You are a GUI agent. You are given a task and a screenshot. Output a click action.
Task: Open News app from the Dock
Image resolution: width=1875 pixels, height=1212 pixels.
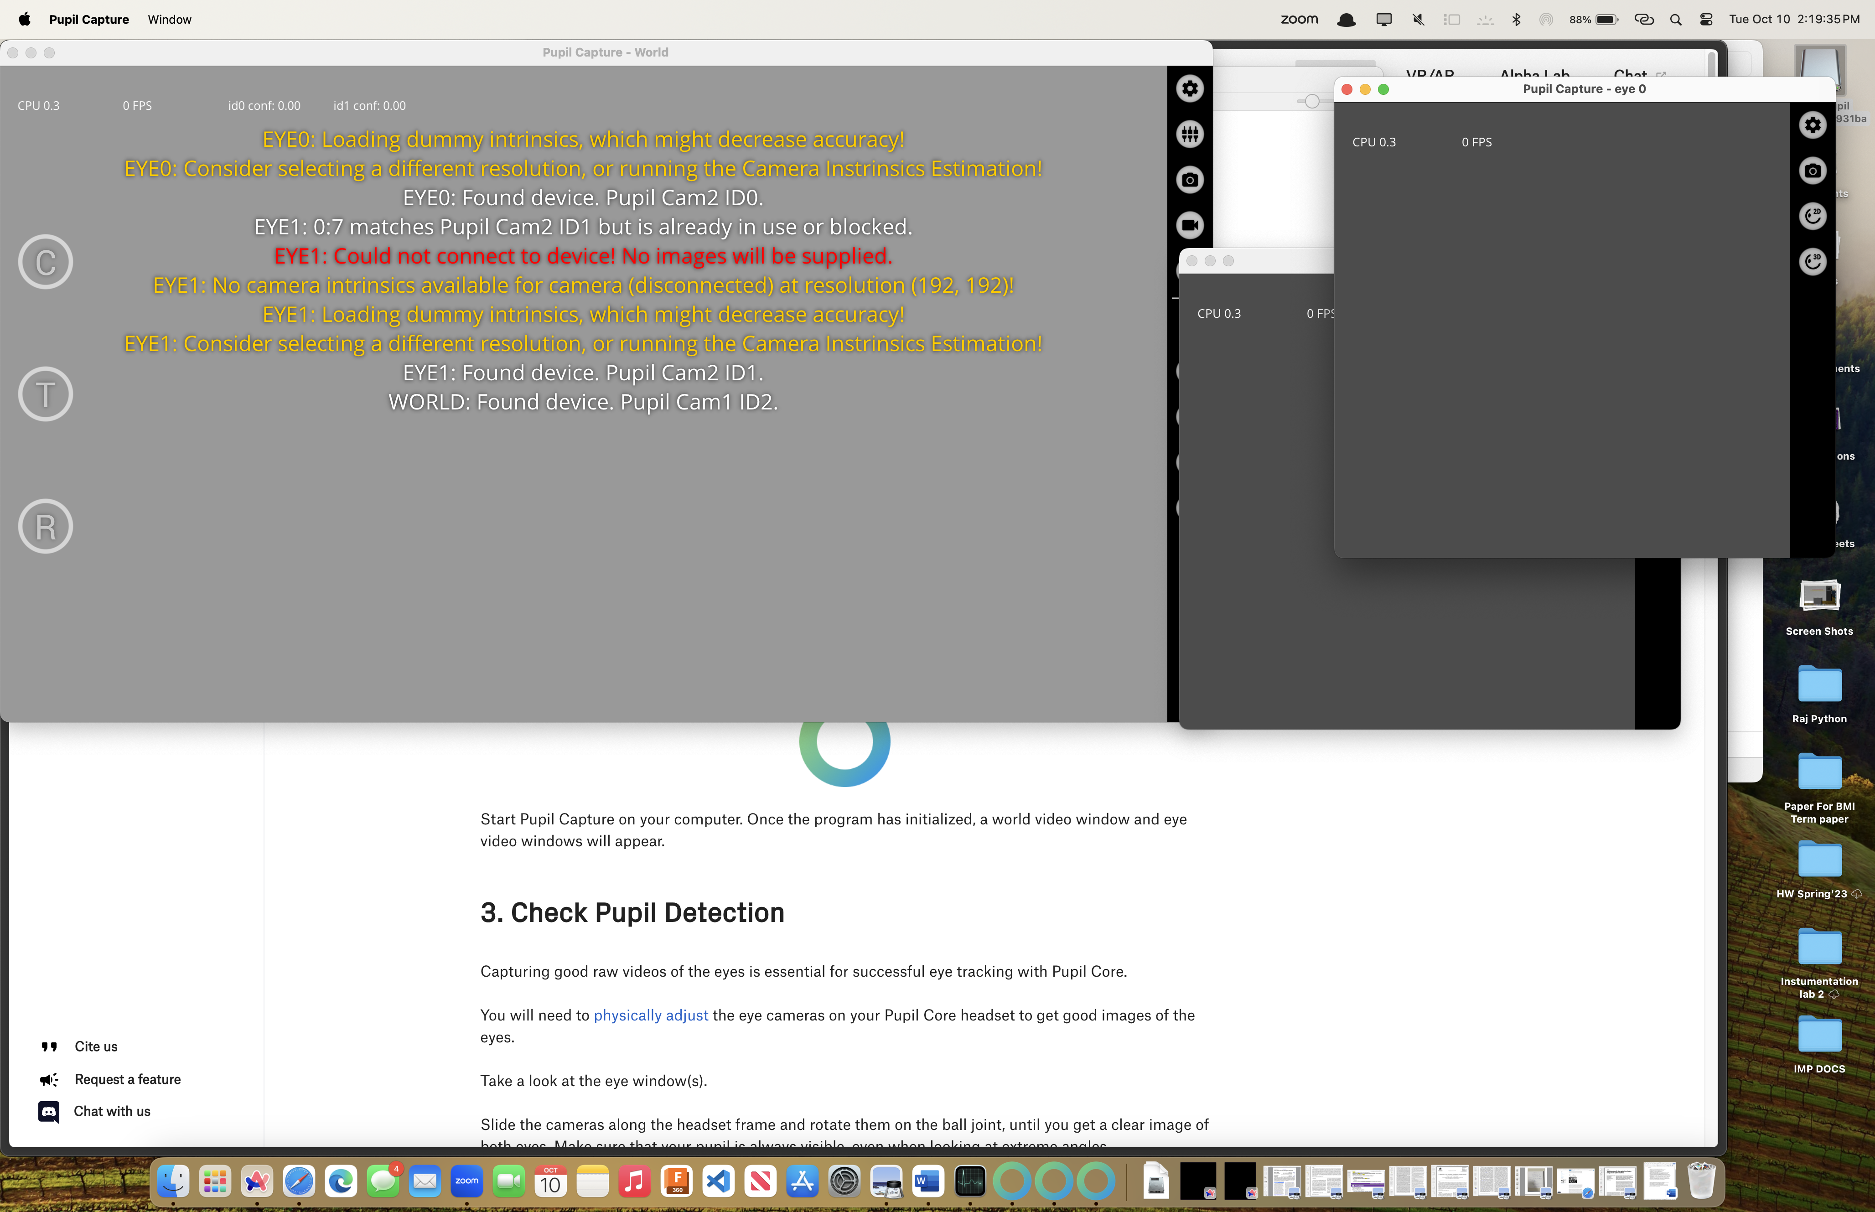[761, 1181]
